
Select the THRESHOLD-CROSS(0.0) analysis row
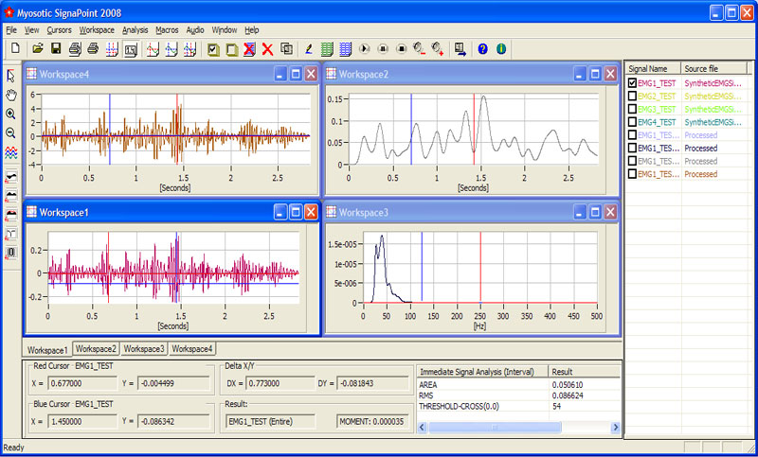click(518, 406)
